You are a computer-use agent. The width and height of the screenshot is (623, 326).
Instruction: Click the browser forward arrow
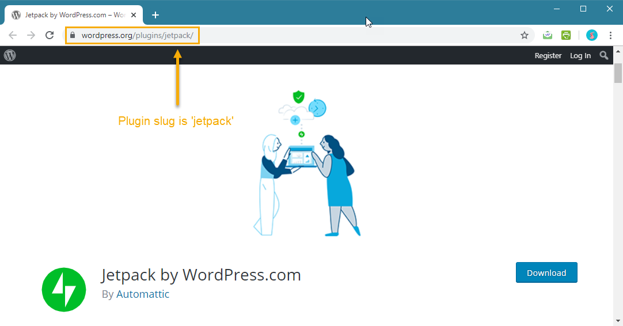click(x=31, y=35)
